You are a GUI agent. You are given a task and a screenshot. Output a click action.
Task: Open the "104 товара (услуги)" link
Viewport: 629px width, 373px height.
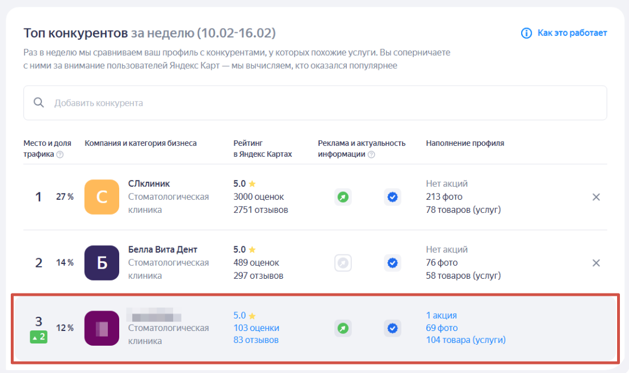466,340
